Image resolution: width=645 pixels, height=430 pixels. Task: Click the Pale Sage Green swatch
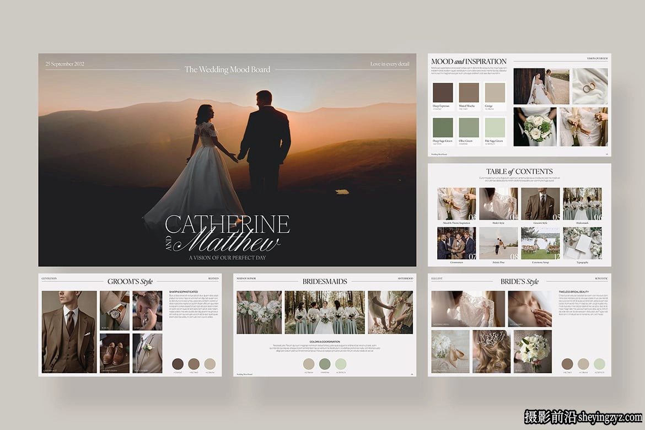click(x=495, y=127)
